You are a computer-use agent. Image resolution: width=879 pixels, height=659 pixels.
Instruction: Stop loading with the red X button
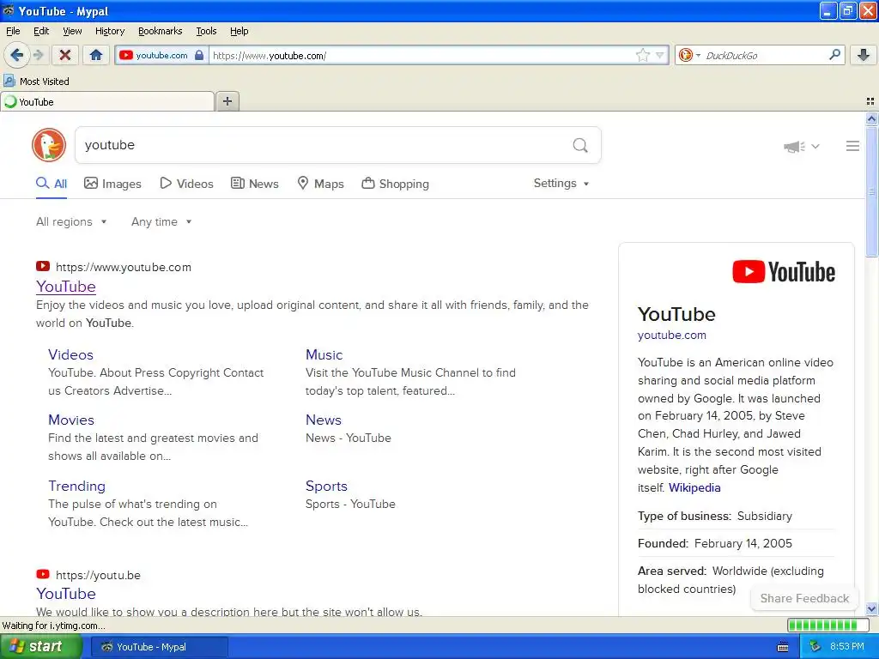coord(65,55)
